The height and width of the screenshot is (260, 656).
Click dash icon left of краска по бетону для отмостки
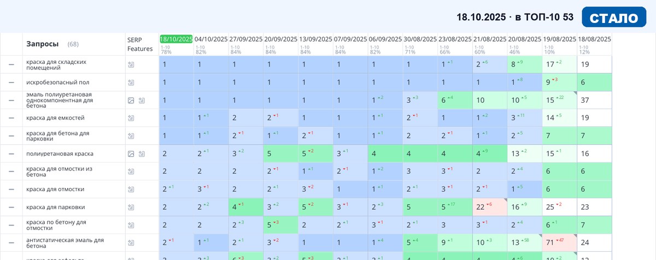(11, 225)
